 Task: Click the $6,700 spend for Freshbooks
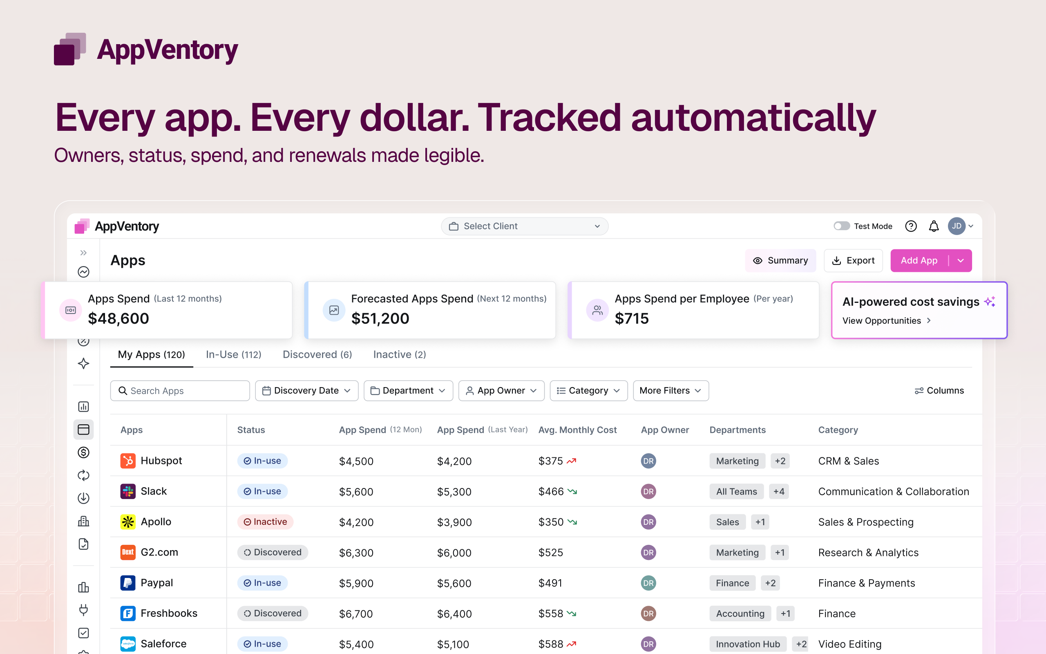[356, 614]
